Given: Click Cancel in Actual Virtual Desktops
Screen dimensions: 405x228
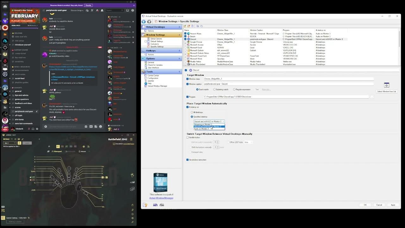Looking at the screenshot, I should pos(379,205).
